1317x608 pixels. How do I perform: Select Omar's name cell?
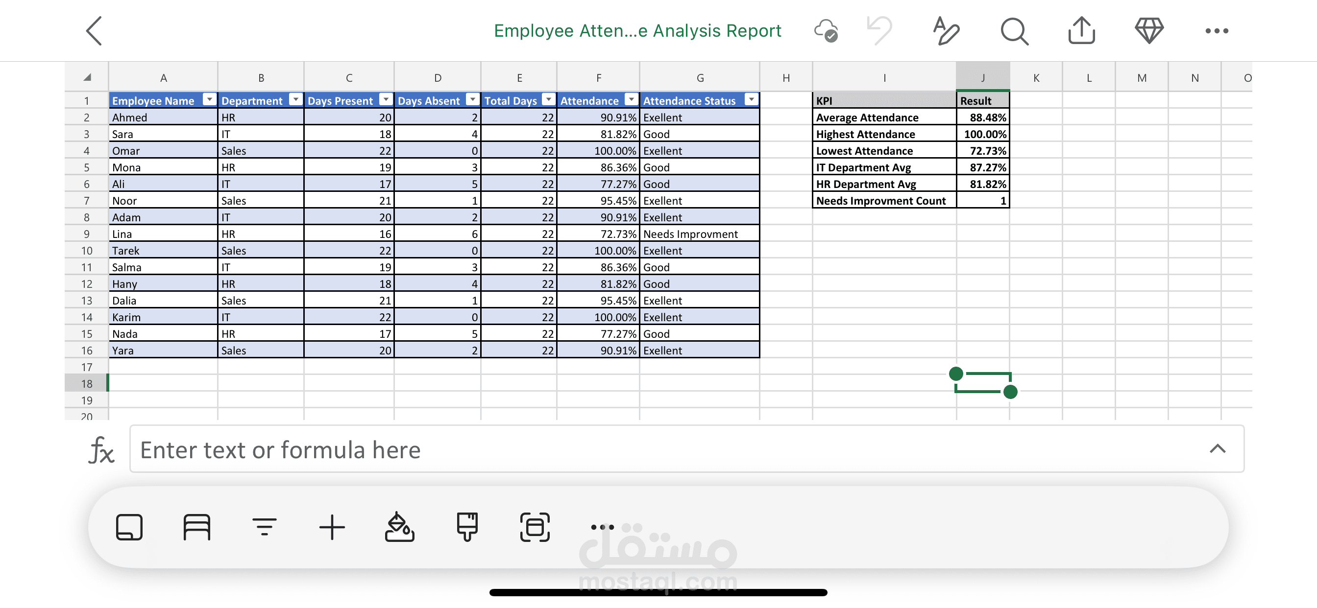pos(163,151)
